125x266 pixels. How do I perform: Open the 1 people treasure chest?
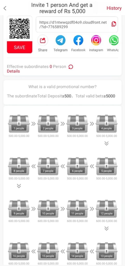[x=19, y=124]
